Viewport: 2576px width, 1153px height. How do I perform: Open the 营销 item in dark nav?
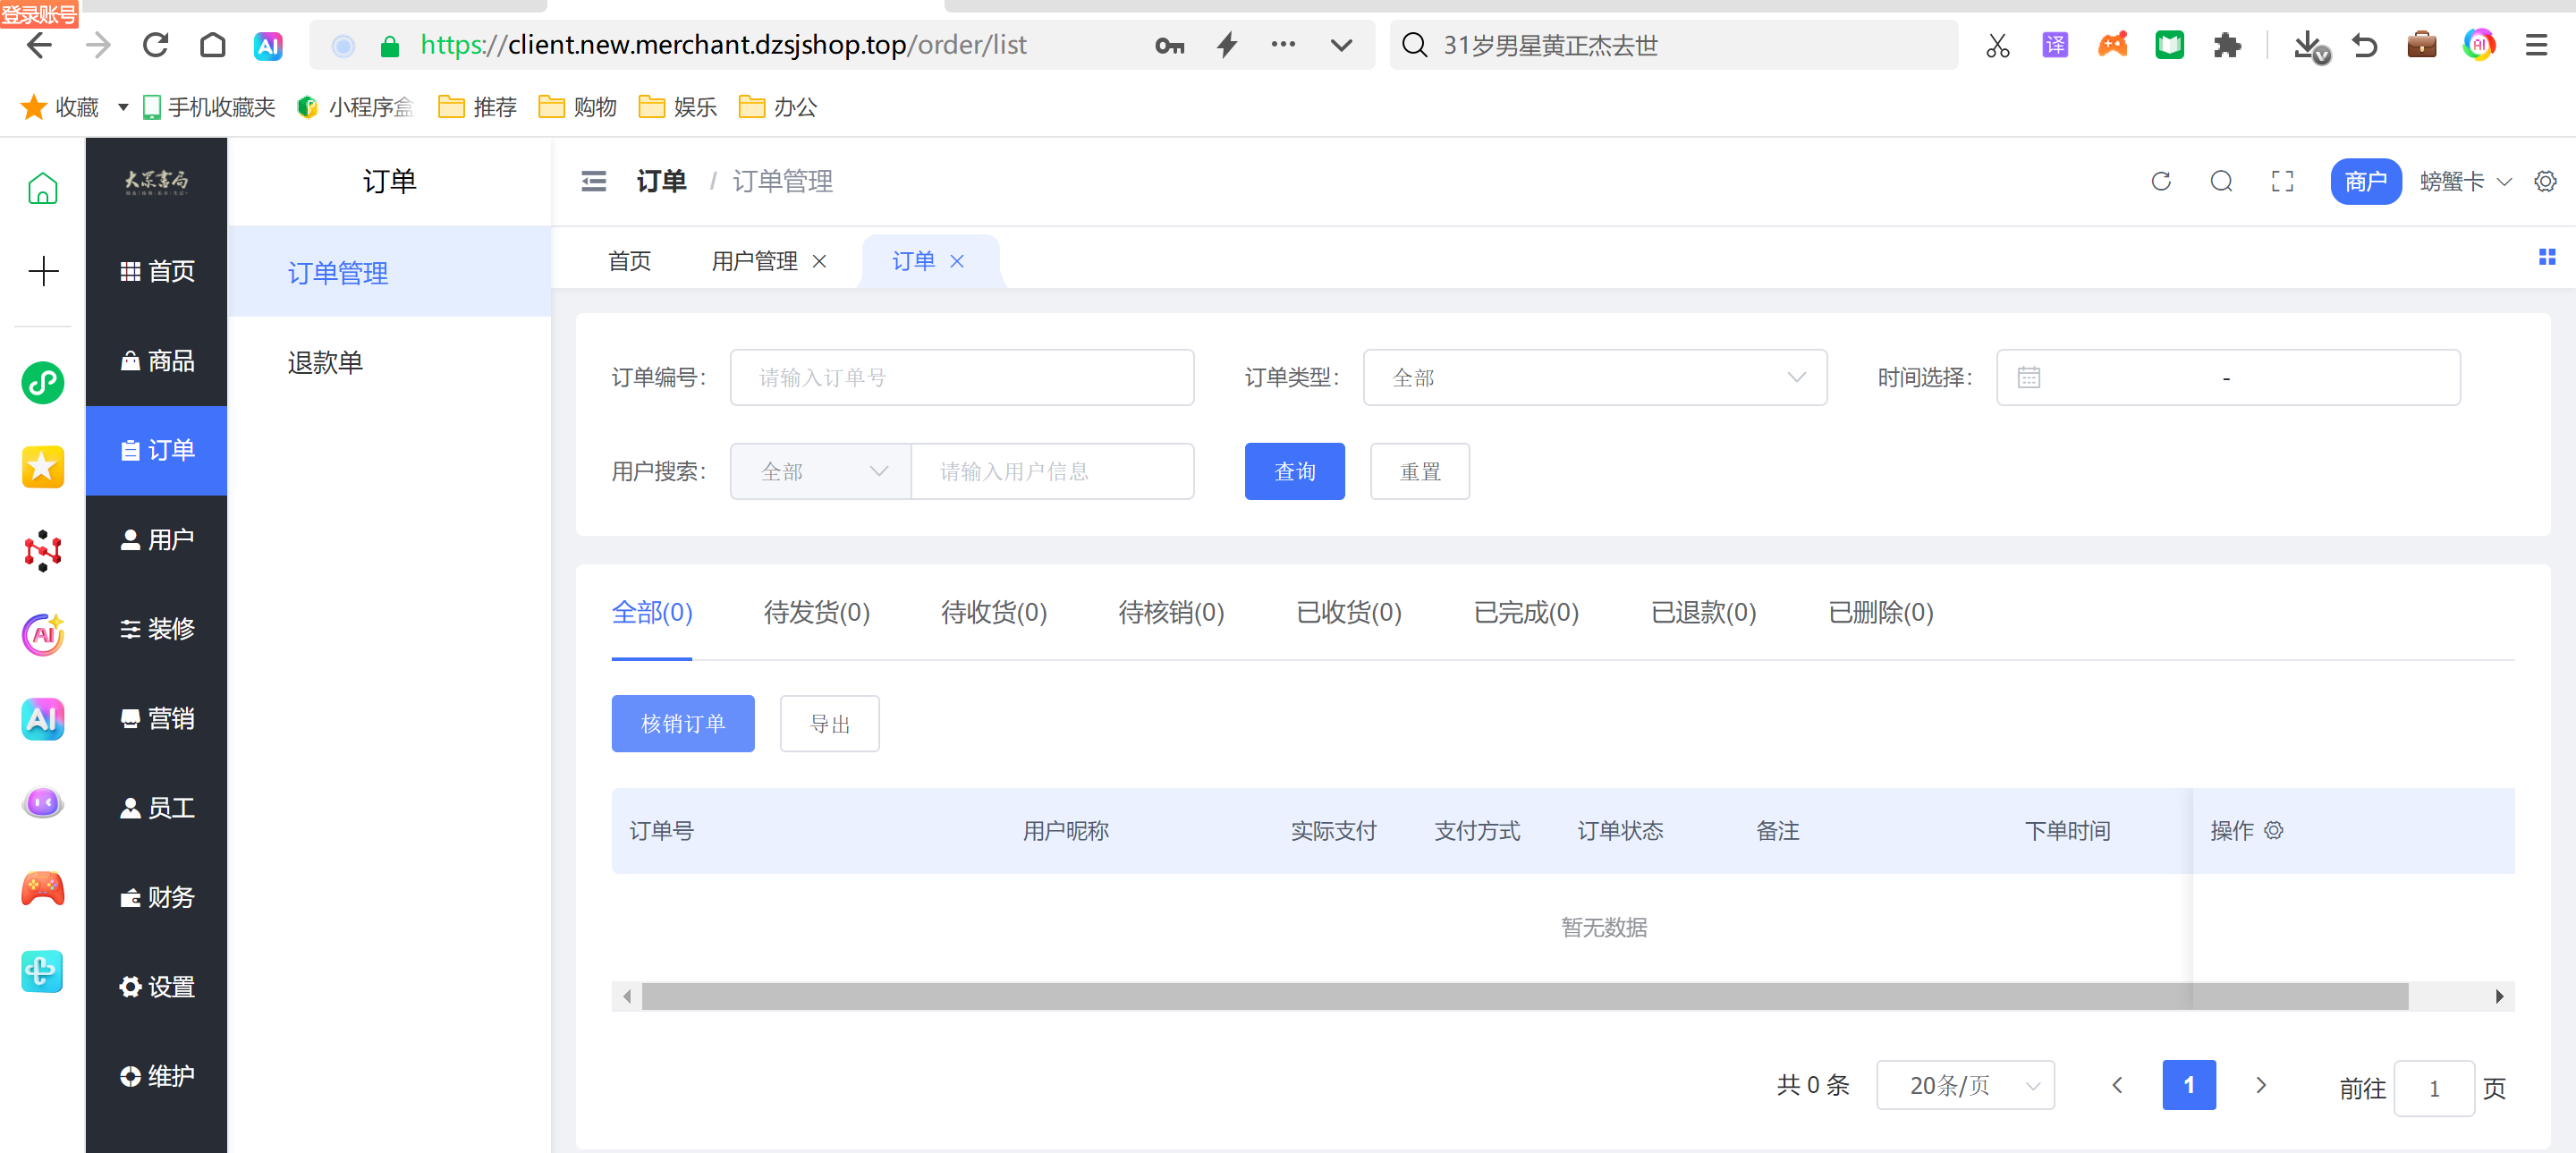[157, 719]
